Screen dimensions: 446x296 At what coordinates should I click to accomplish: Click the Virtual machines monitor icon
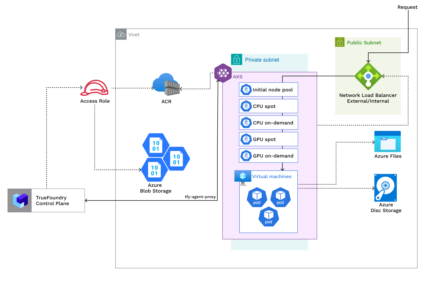243,178
